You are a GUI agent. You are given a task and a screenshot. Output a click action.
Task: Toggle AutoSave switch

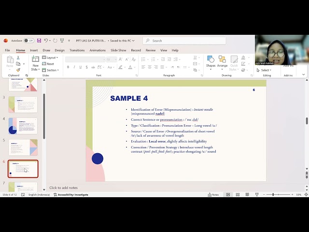(x=29, y=41)
